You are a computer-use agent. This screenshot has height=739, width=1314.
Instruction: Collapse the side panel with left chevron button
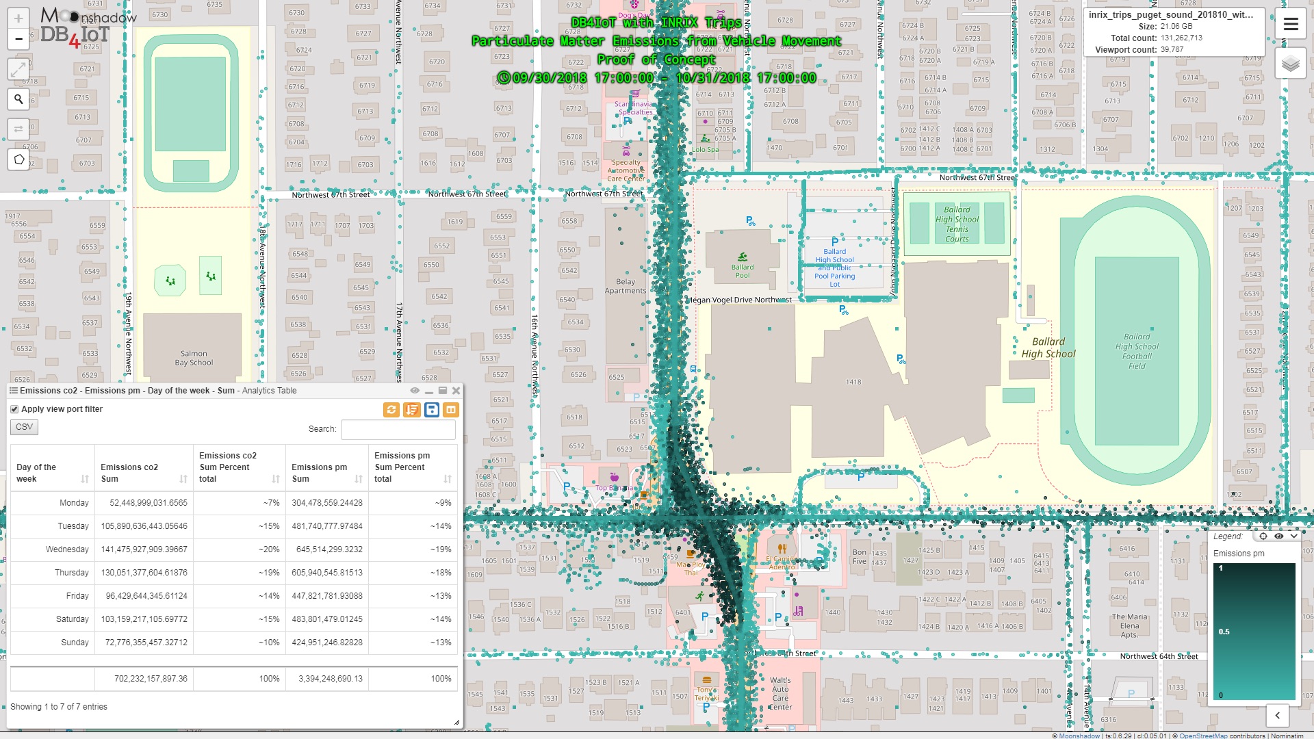click(x=1278, y=716)
